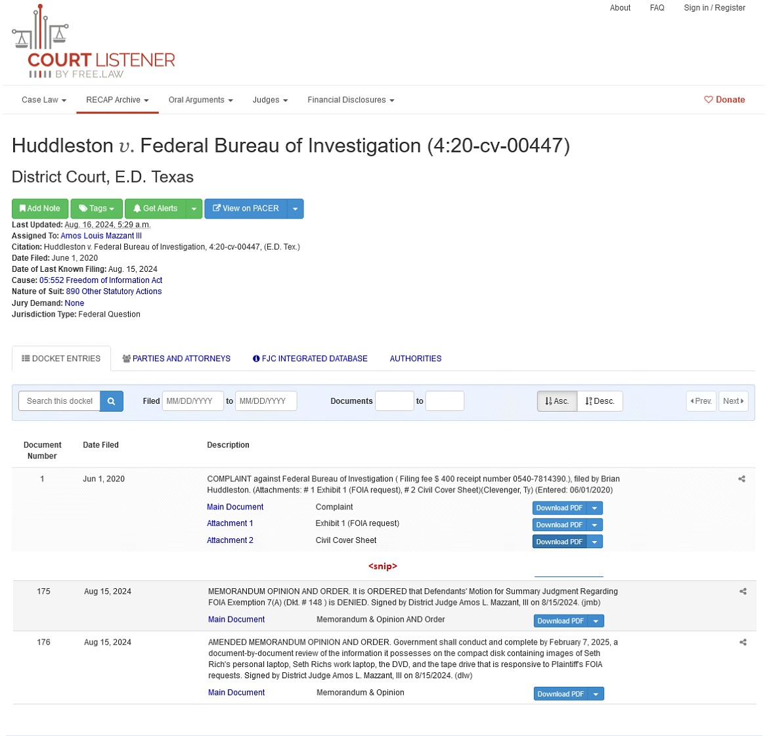Click Sign in / Register
The image size is (767, 736).
714,8
